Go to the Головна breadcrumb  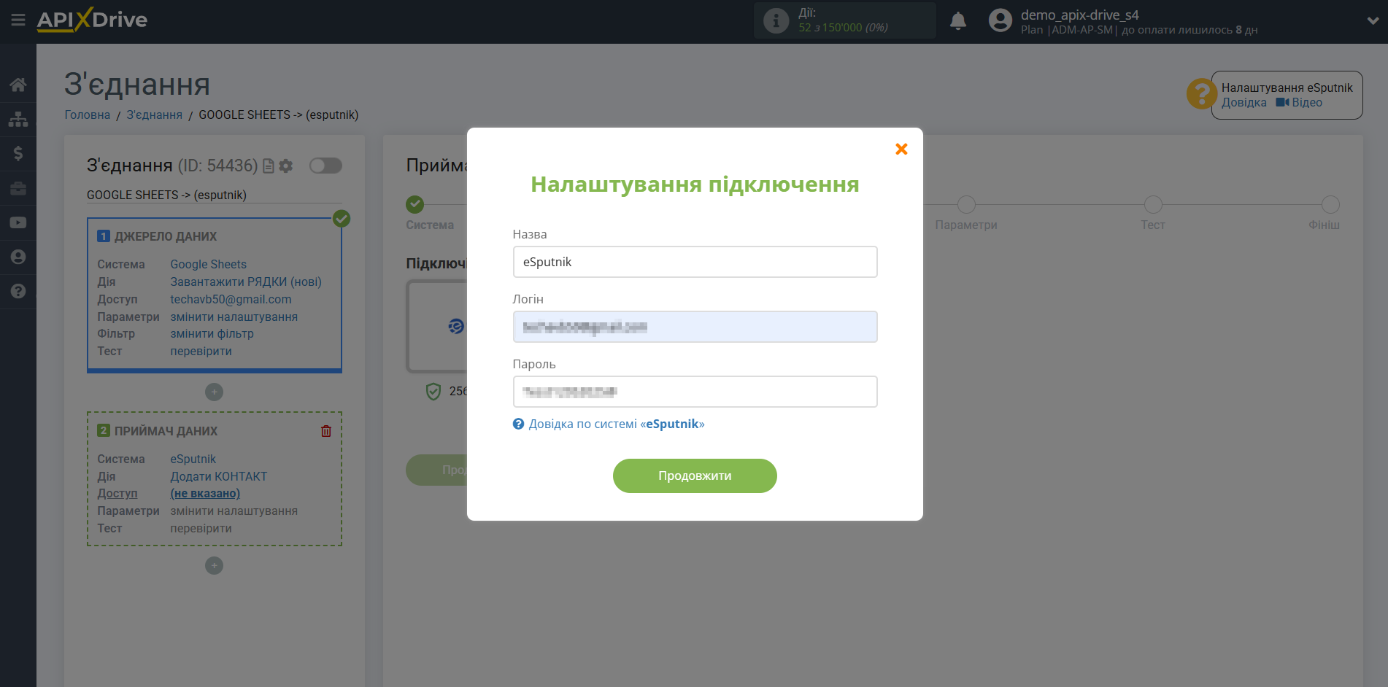[x=88, y=114]
